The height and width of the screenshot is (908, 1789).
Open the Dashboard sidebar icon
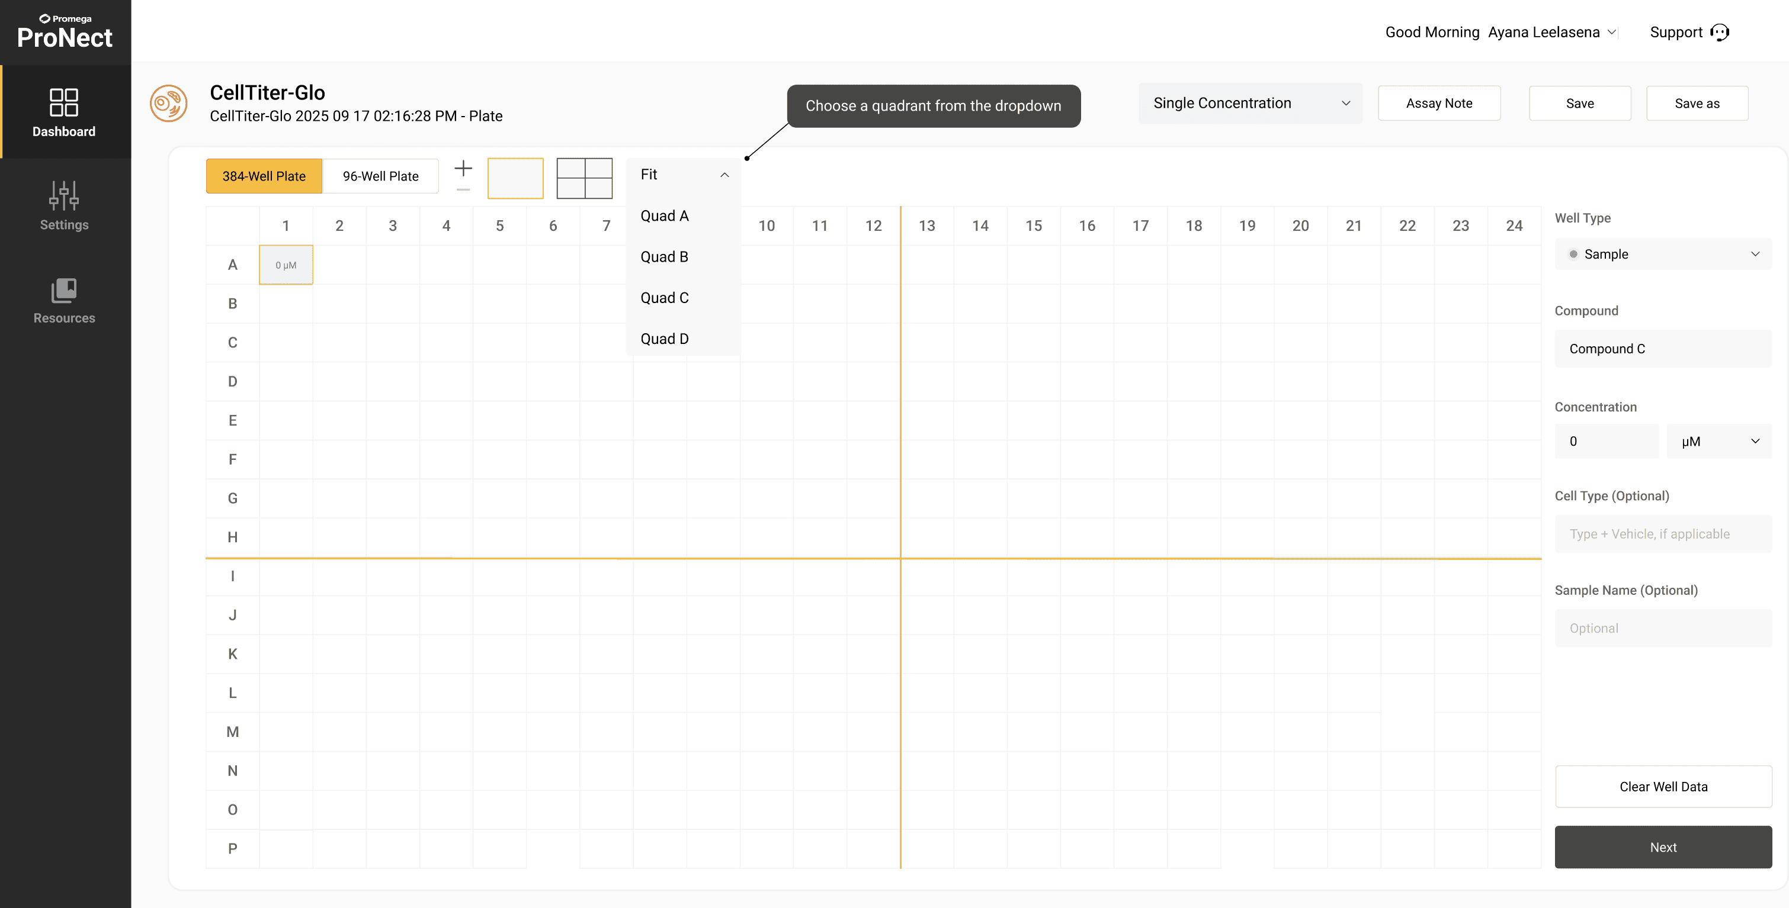pyautogui.click(x=64, y=103)
